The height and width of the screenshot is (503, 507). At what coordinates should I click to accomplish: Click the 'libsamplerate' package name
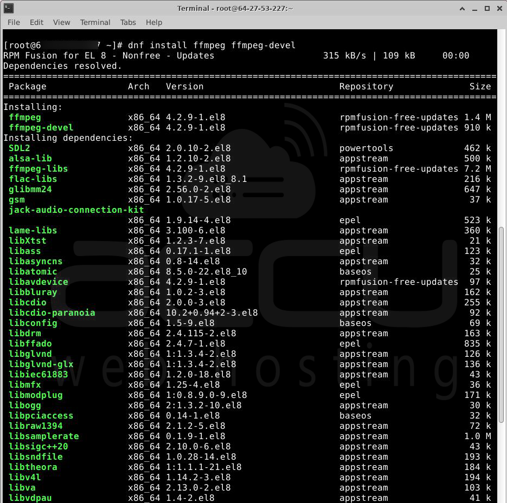pyautogui.click(x=44, y=436)
